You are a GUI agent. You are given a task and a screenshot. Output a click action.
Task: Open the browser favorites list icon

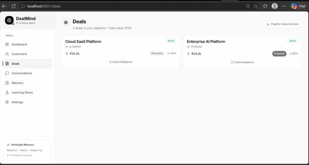point(265,6)
